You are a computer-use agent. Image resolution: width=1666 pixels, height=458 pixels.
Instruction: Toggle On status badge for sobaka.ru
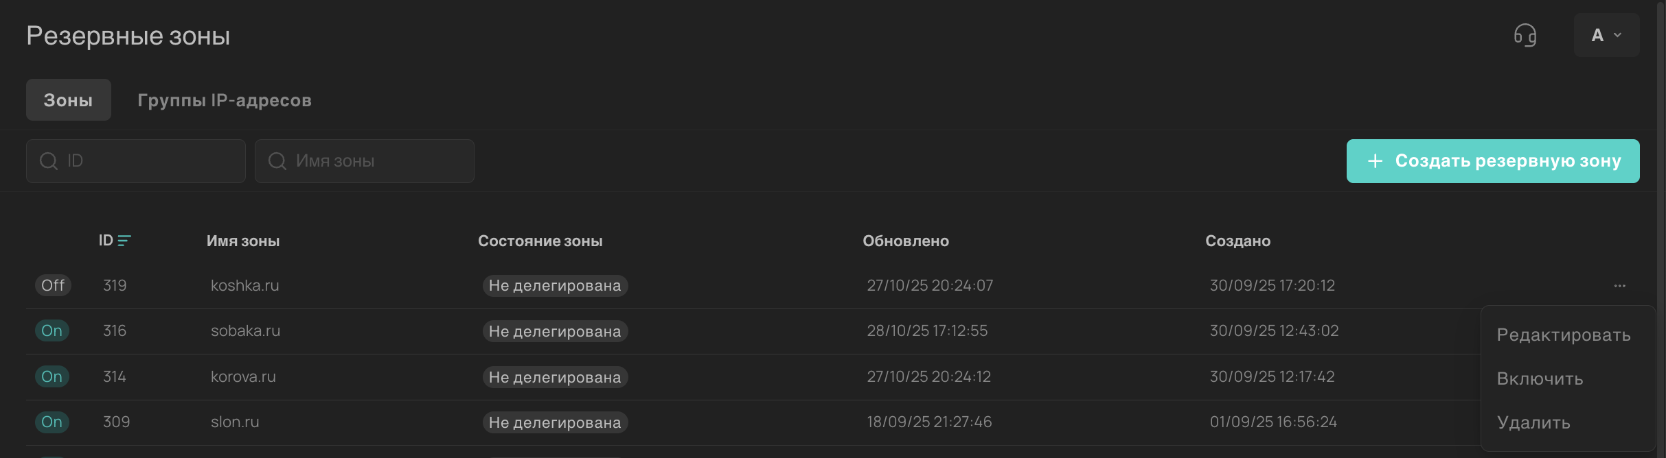tap(52, 331)
